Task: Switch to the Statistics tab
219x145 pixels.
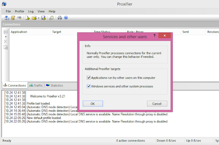Action: tap(54, 85)
